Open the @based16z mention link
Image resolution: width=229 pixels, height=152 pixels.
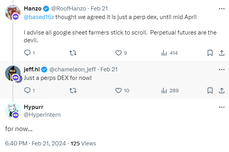39,17
